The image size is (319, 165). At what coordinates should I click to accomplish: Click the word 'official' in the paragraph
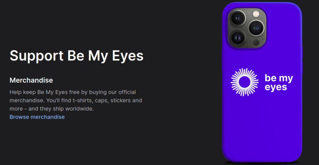[x=127, y=92]
